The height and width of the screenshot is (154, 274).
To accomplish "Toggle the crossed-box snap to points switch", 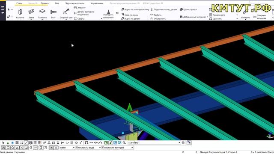I will click(3, 148).
